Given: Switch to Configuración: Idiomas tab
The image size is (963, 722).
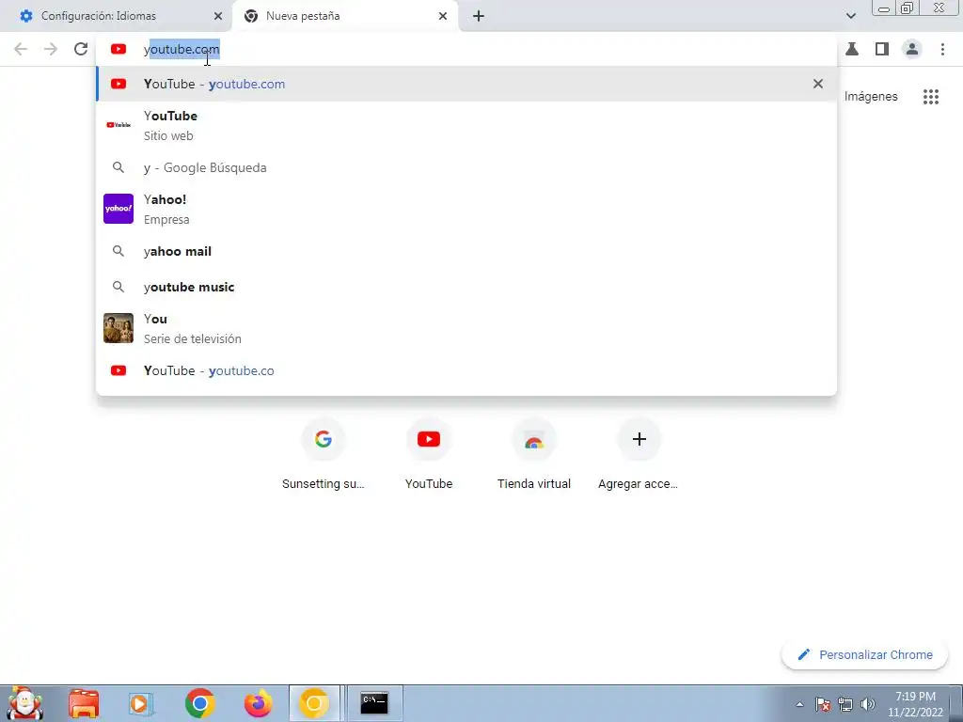Looking at the screenshot, I should [117, 16].
